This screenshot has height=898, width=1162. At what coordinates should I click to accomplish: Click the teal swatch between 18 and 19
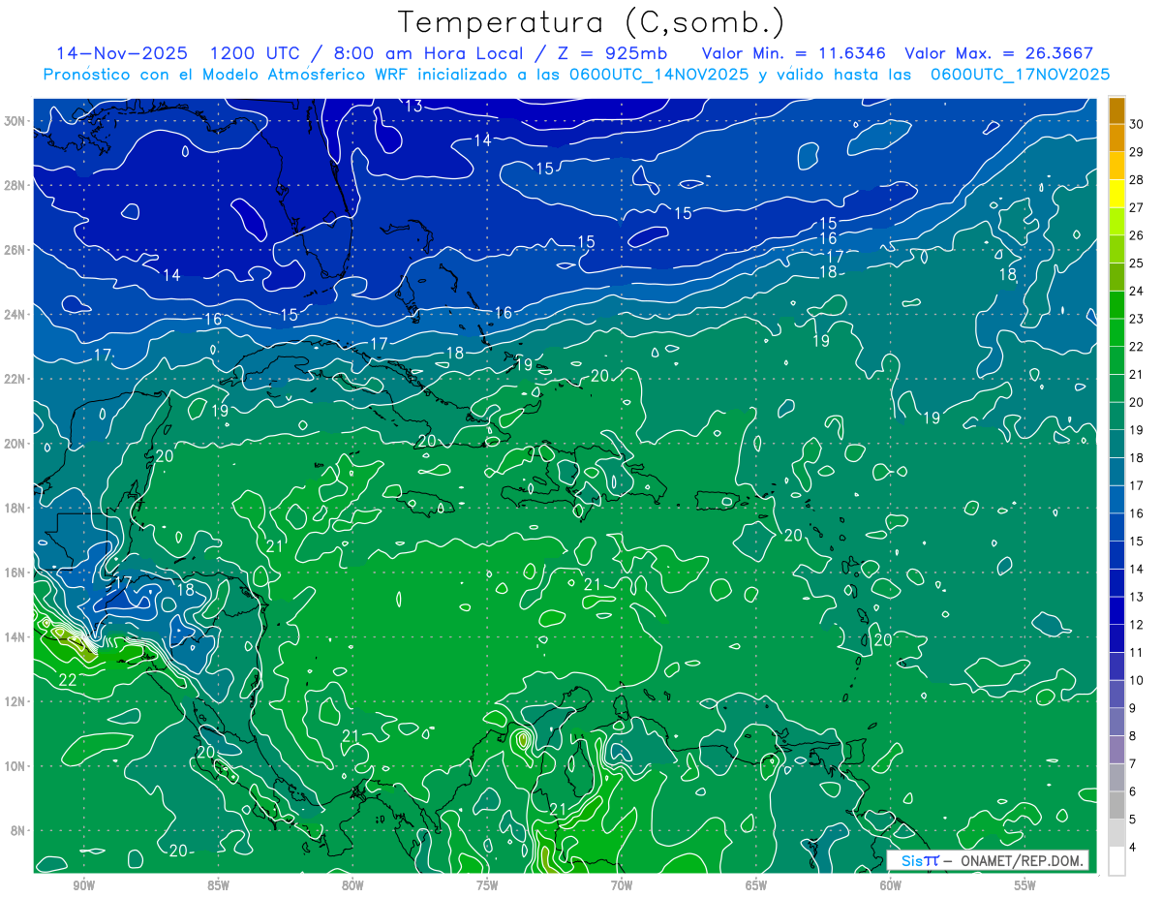pos(1116,444)
